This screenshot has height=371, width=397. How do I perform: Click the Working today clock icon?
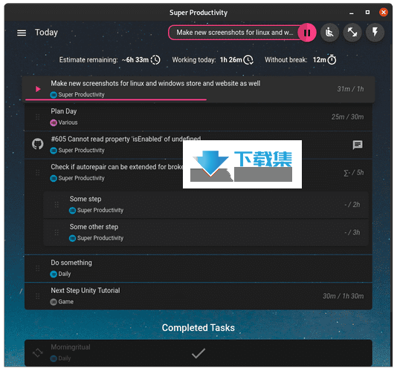click(x=248, y=60)
